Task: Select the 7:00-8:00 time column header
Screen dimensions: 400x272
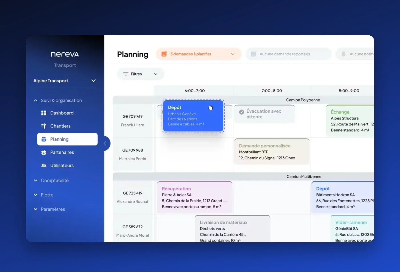Action: coord(272,91)
